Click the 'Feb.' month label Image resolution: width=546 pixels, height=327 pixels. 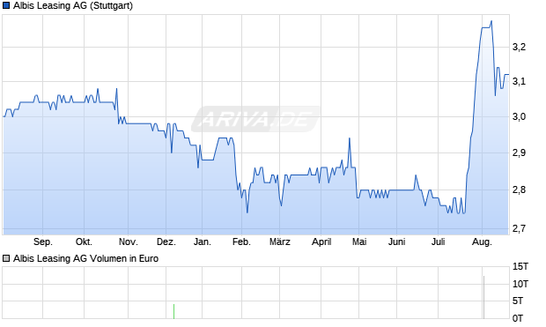241,242
